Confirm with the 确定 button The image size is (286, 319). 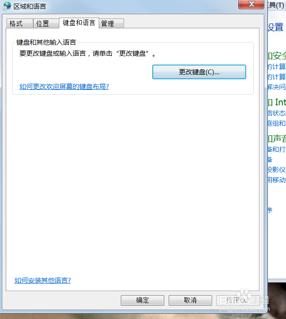[143, 300]
